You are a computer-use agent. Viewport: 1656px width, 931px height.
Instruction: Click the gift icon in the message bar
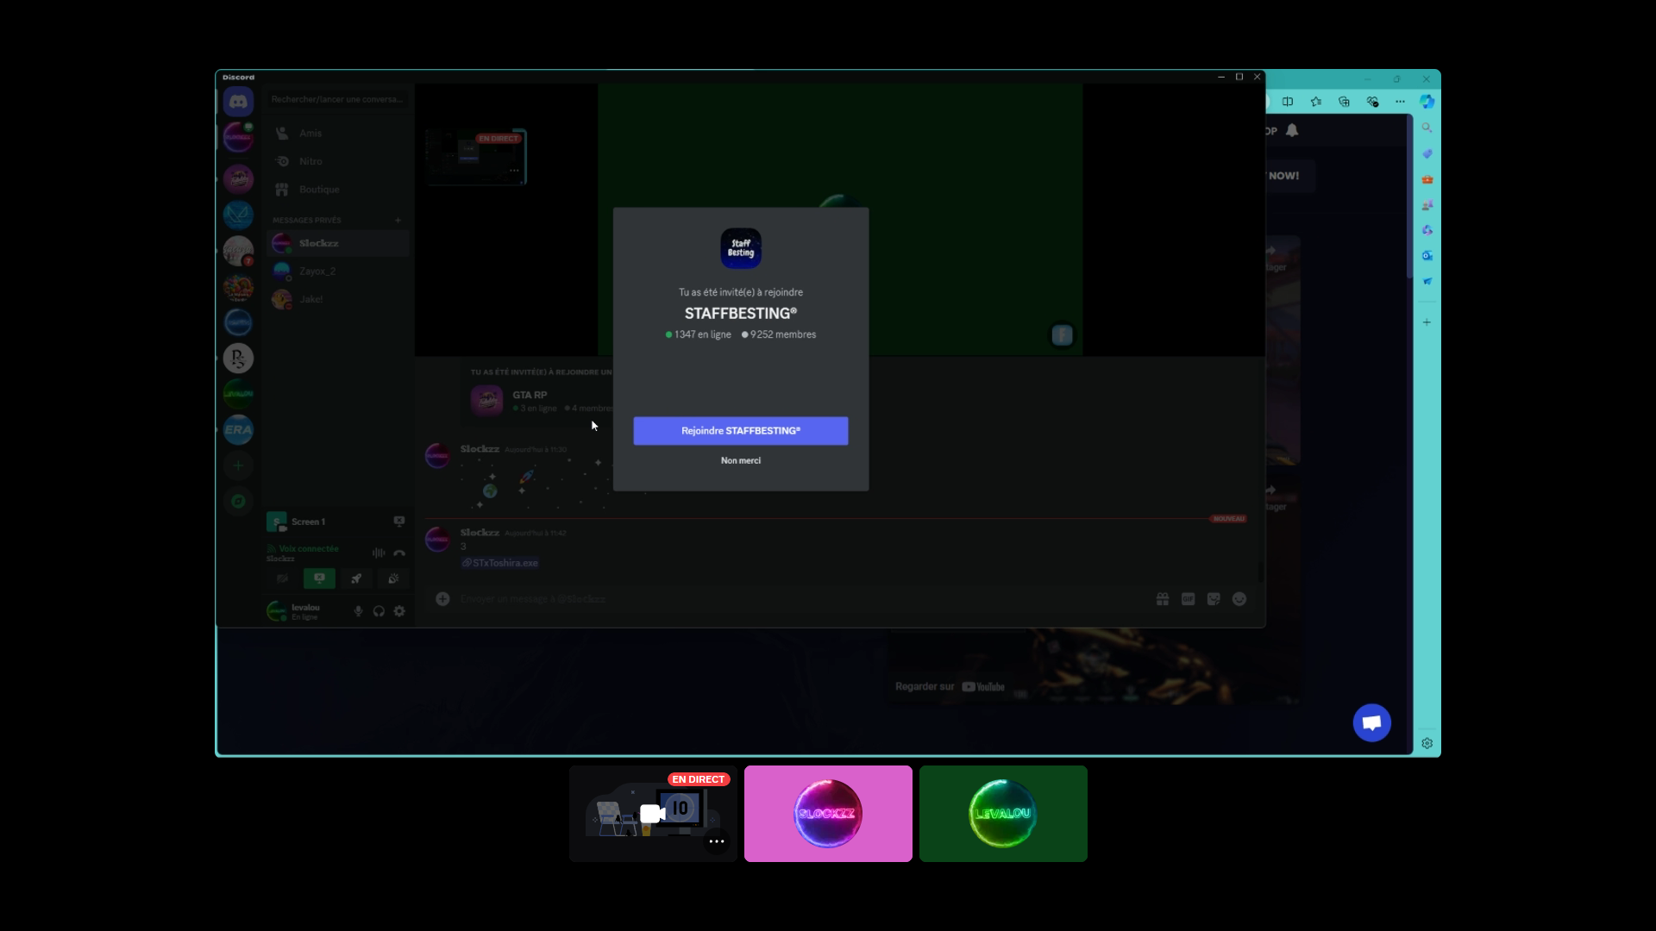(1163, 599)
